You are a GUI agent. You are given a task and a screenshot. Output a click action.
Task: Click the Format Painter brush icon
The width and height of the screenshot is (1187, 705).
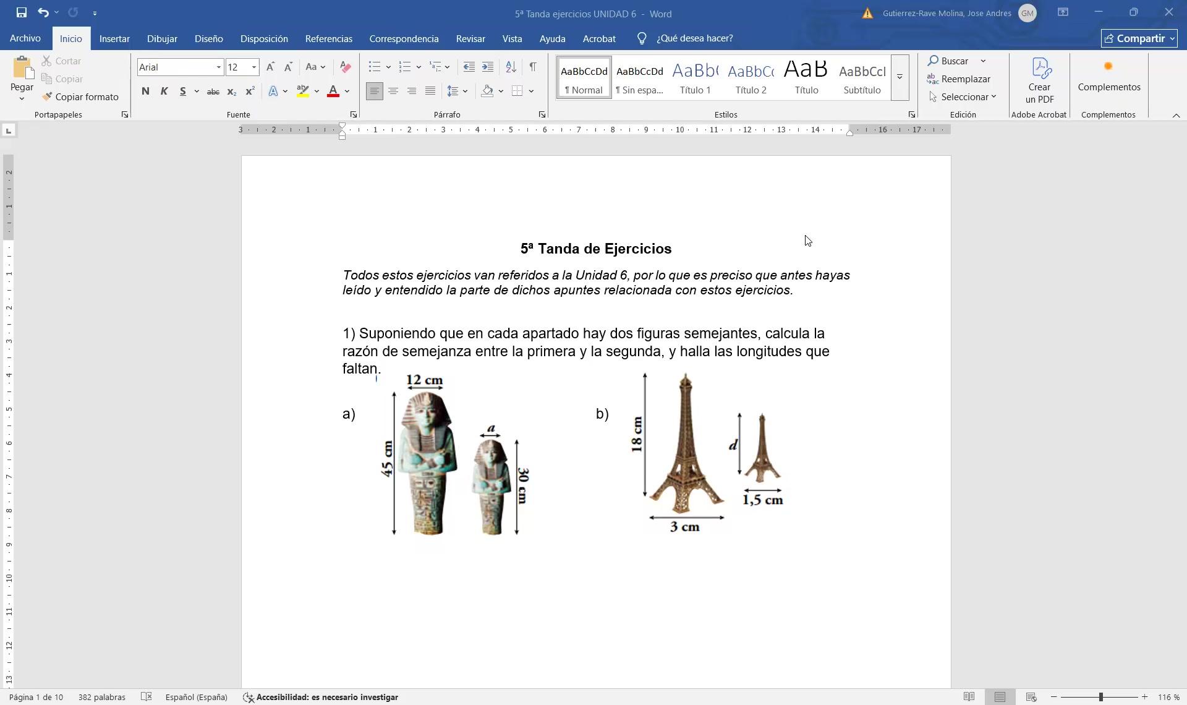pyautogui.click(x=47, y=97)
